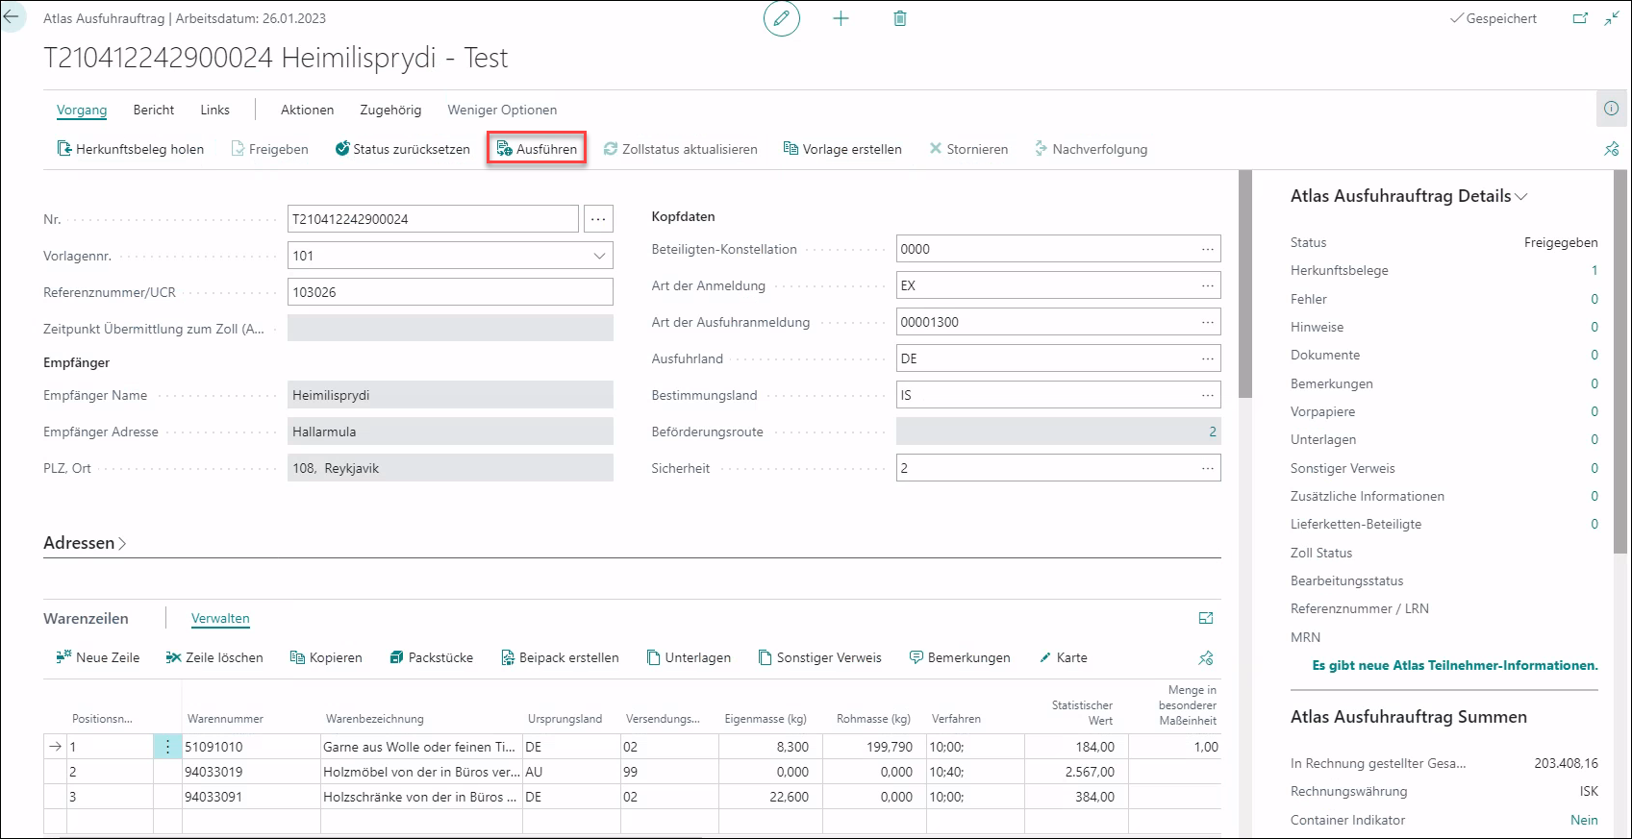Click the Referenznummer/UCR field
1632x839 pixels.
coord(450,292)
